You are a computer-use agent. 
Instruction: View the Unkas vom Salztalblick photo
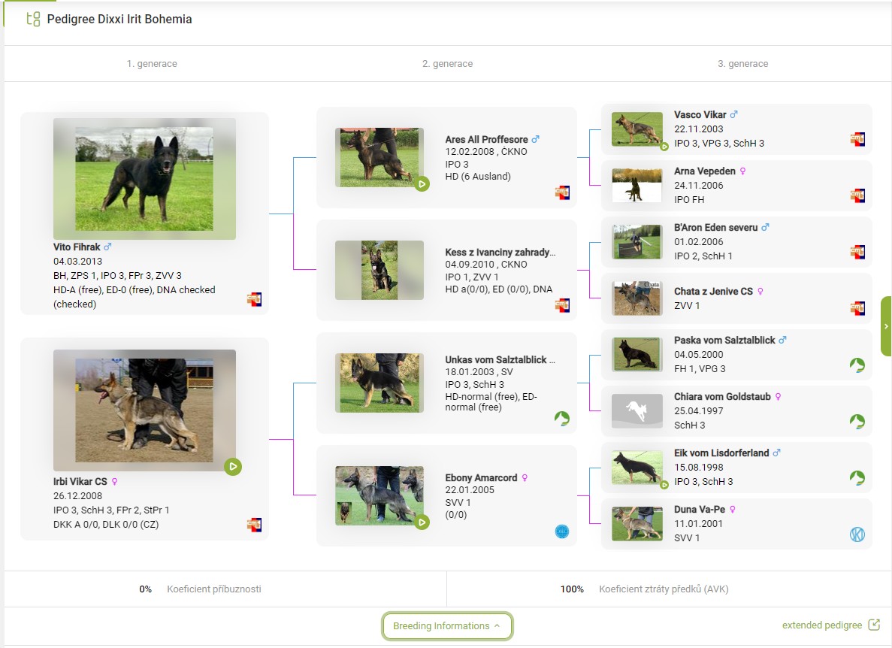pyautogui.click(x=379, y=383)
